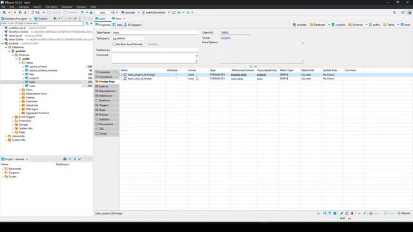Expand the Bookmarks folder in Project panel

(3, 169)
